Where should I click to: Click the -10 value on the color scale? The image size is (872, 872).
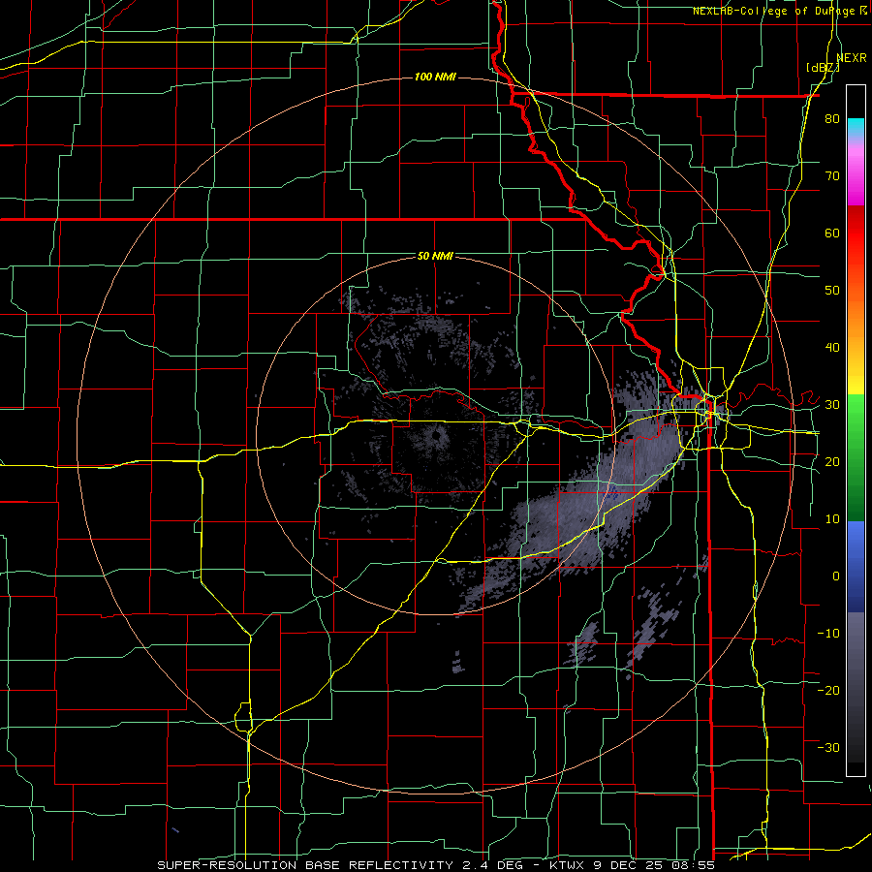pos(828,634)
